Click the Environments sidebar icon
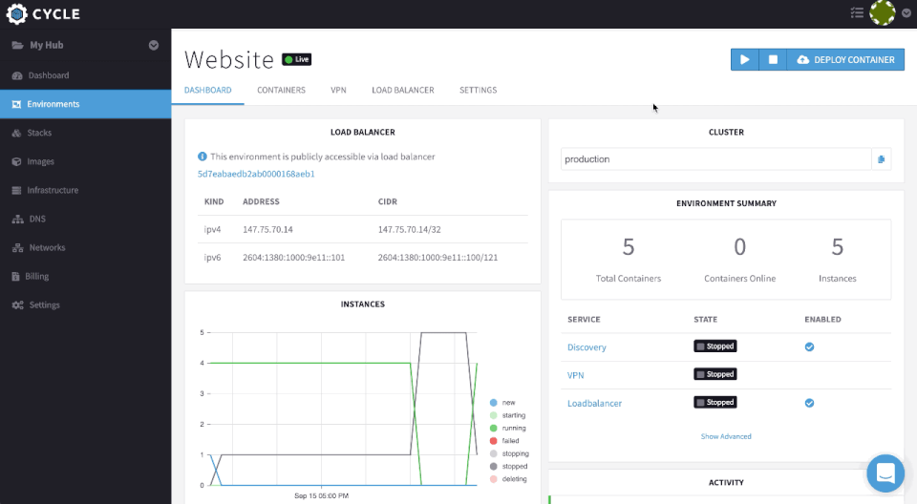 16,104
